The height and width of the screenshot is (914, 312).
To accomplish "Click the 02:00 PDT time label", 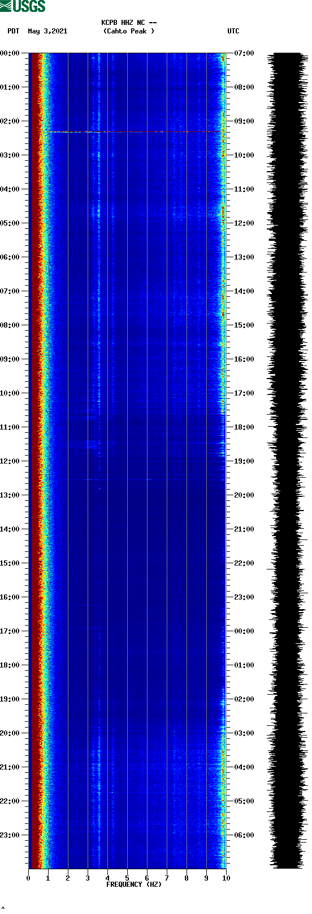I will coord(10,121).
